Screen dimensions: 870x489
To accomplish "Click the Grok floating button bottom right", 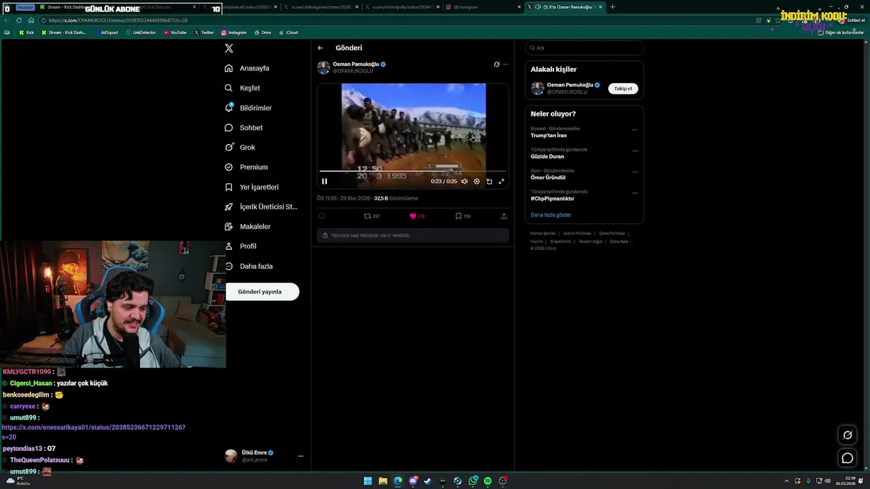I will click(x=847, y=435).
